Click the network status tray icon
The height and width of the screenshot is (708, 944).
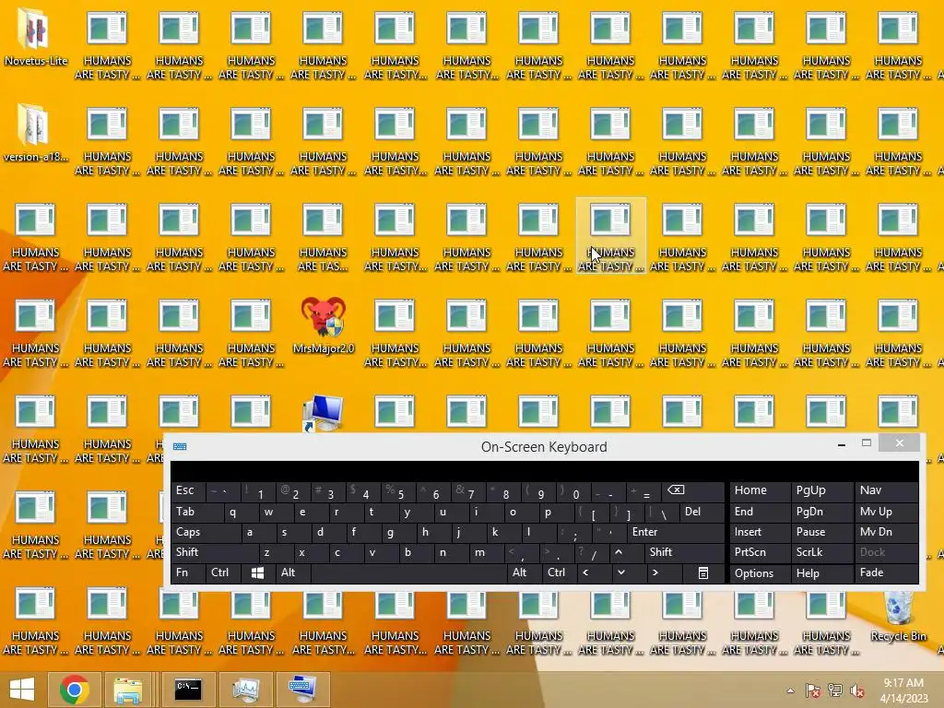[x=835, y=690]
